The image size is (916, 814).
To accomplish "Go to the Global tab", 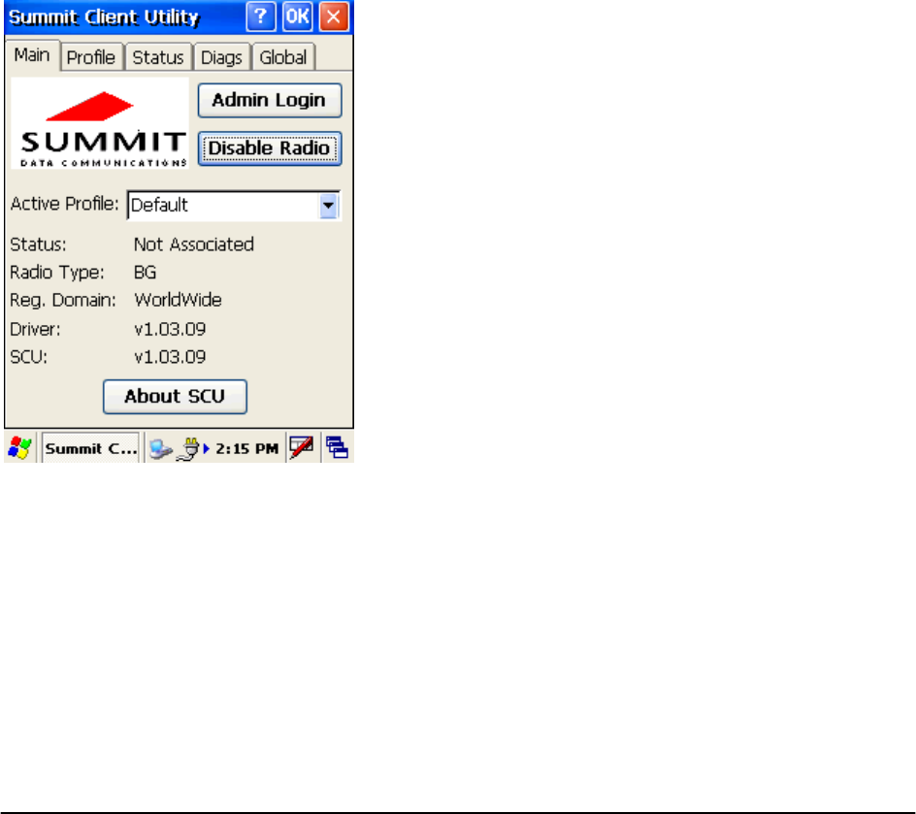I will (x=283, y=57).
